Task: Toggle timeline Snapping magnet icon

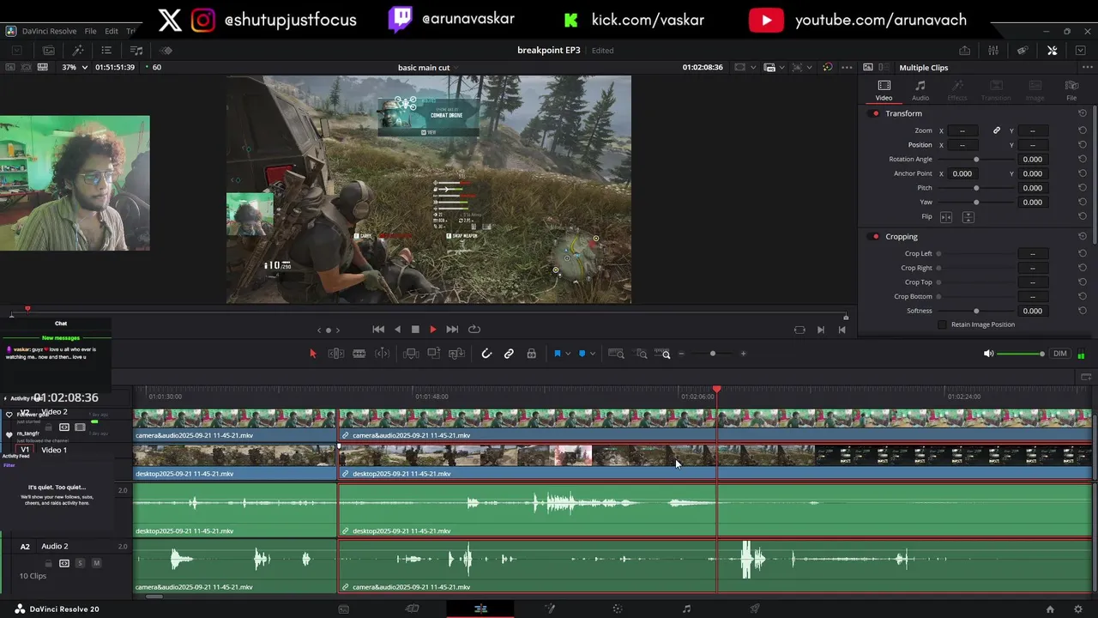Action: click(486, 354)
